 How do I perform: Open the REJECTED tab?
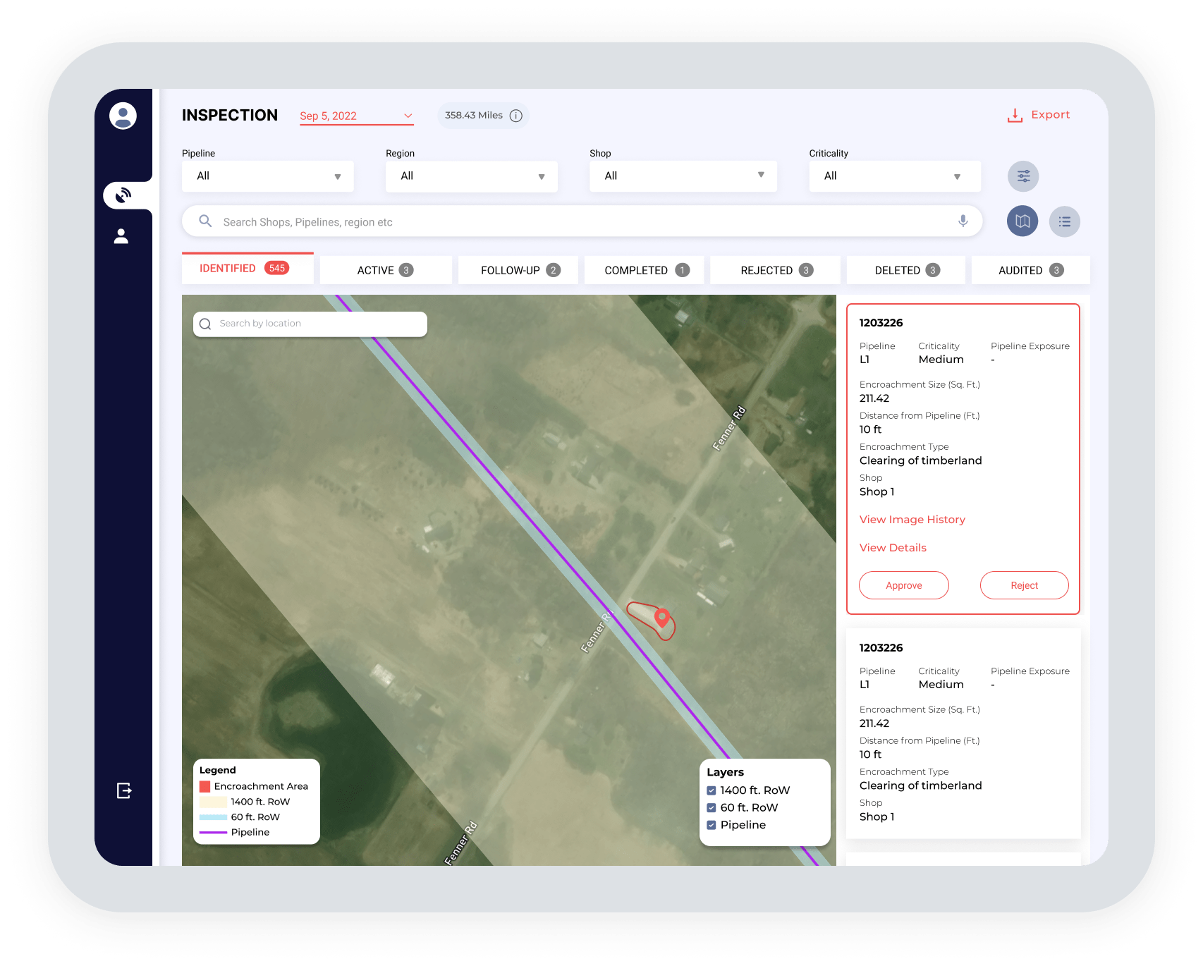coord(776,270)
